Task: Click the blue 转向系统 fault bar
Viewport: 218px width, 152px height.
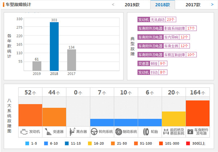Action: click(x=102, y=123)
